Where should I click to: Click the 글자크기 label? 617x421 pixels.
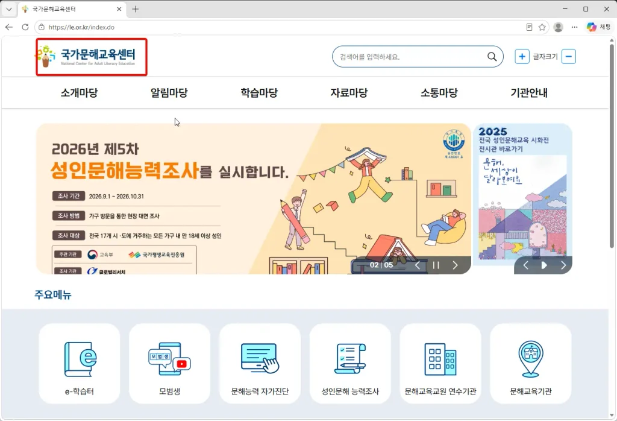[x=545, y=57]
